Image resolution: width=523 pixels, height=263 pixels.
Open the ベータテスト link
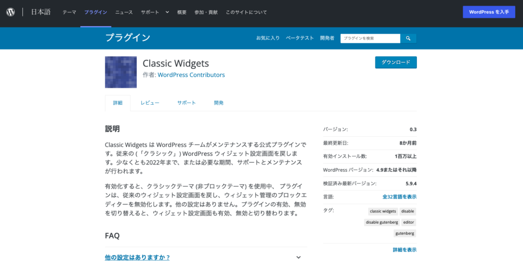pos(300,38)
